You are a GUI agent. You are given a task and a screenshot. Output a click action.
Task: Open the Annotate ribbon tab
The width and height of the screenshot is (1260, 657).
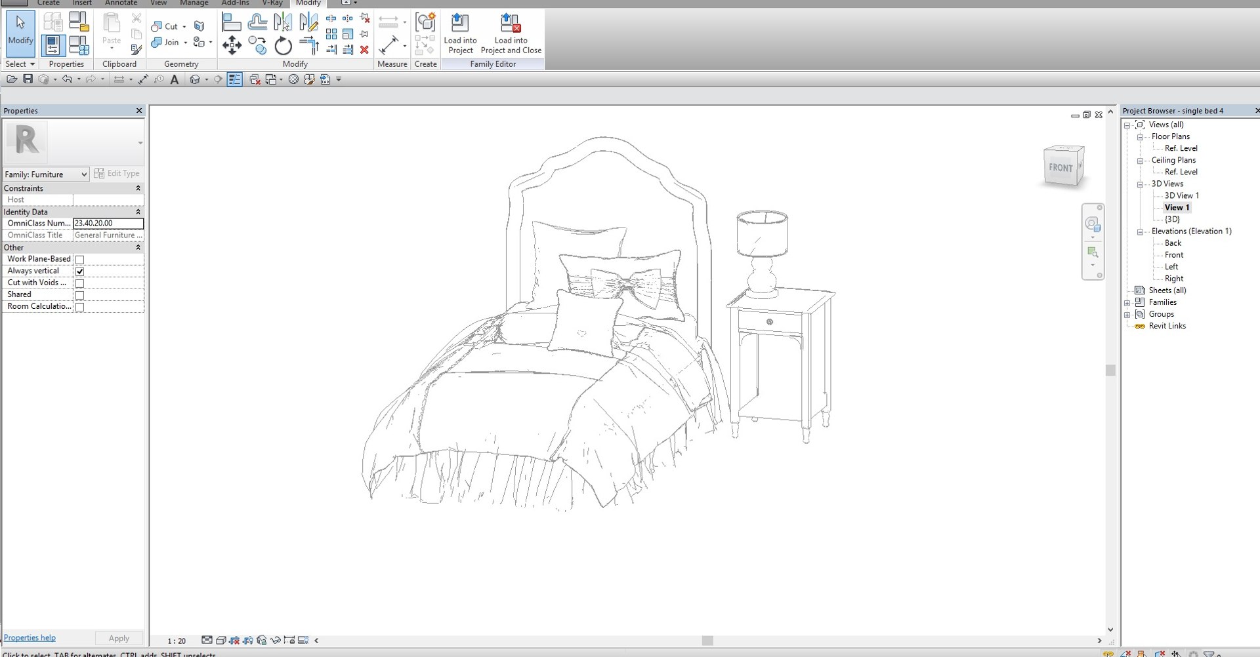[x=121, y=3]
